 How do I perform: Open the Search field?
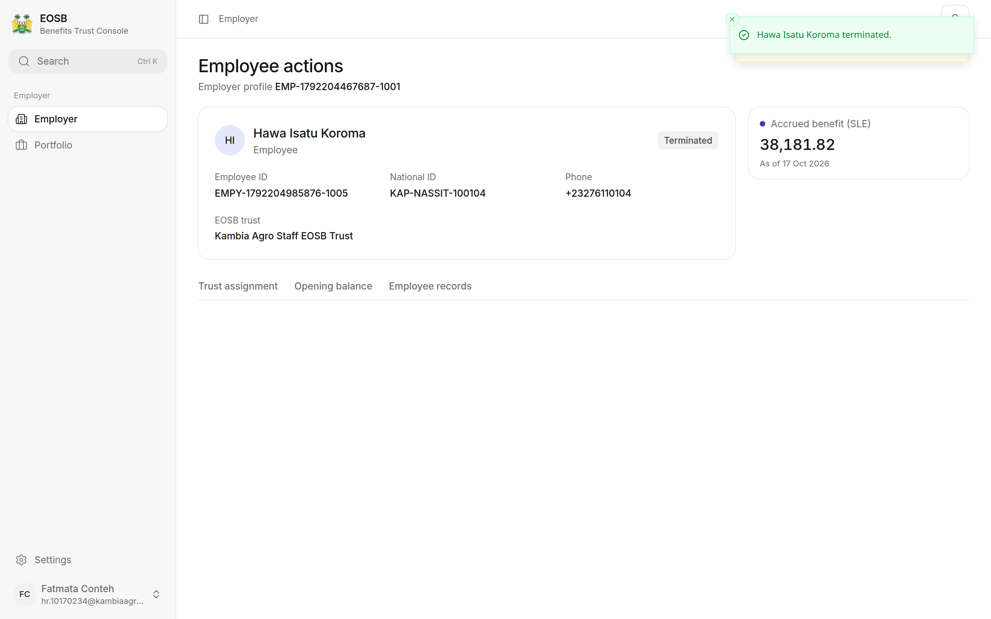click(x=88, y=62)
